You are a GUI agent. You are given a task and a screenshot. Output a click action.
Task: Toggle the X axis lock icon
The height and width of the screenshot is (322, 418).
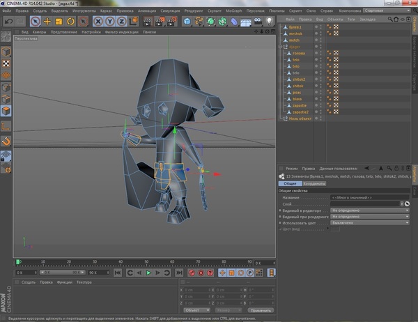point(98,22)
